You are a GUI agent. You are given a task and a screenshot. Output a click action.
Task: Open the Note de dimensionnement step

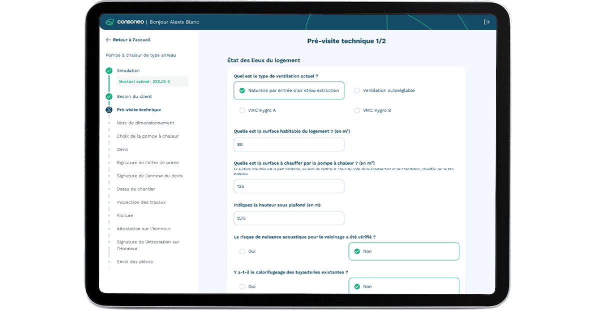click(x=145, y=123)
